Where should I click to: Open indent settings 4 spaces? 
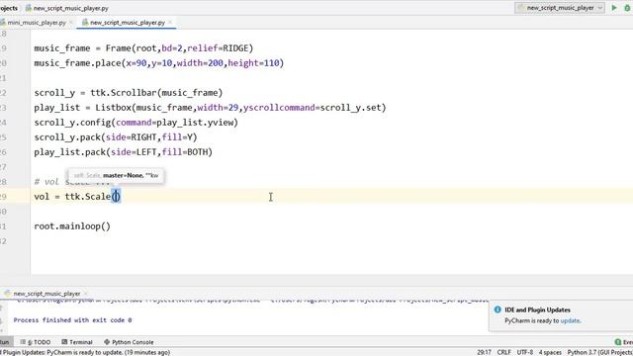550,352
